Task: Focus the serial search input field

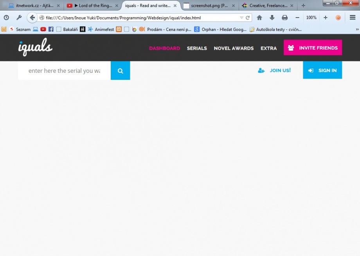Action: click(64, 70)
